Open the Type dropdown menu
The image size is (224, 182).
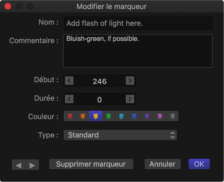pos(120,135)
